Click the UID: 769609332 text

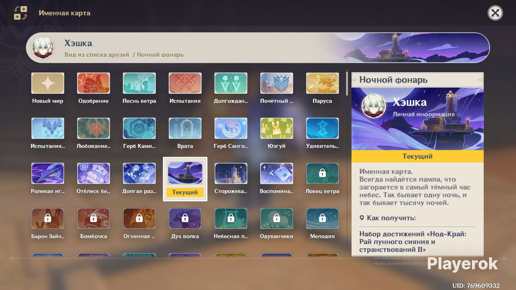click(x=476, y=286)
